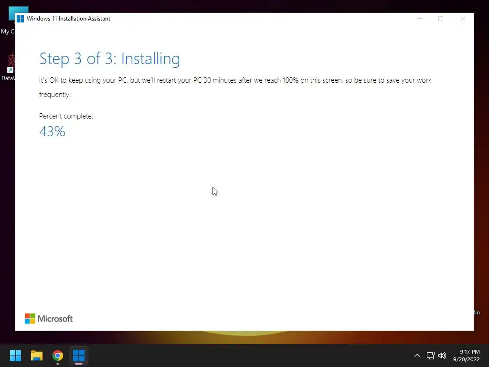
Task: Open the clock showing 9:17 PM
Action: [x=466, y=356]
